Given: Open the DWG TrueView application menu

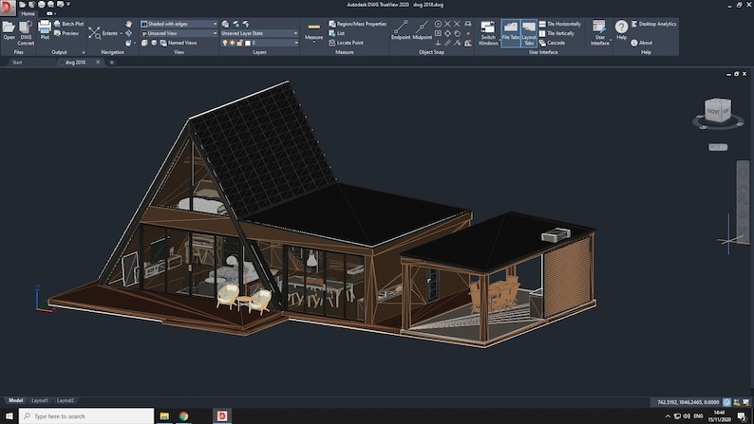Looking at the screenshot, I should point(8,8).
